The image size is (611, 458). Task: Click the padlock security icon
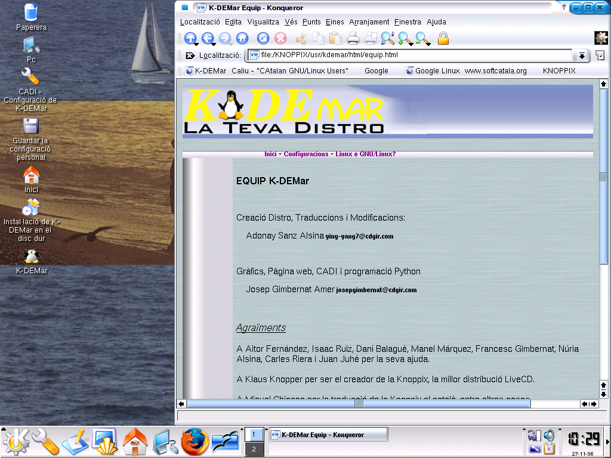point(443,38)
